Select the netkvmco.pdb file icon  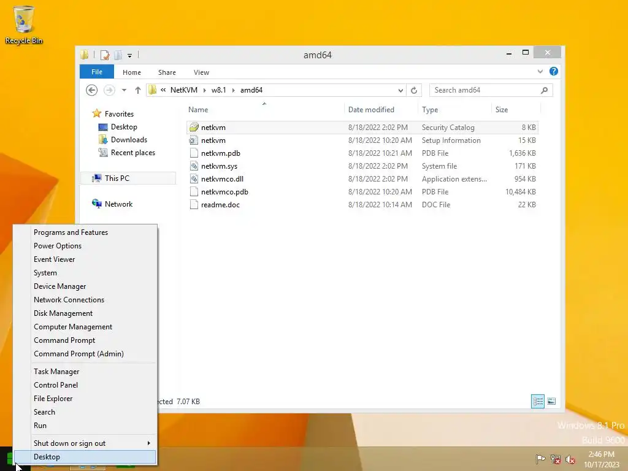click(194, 191)
